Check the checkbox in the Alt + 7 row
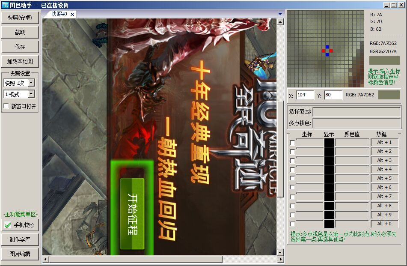 coord(293,197)
